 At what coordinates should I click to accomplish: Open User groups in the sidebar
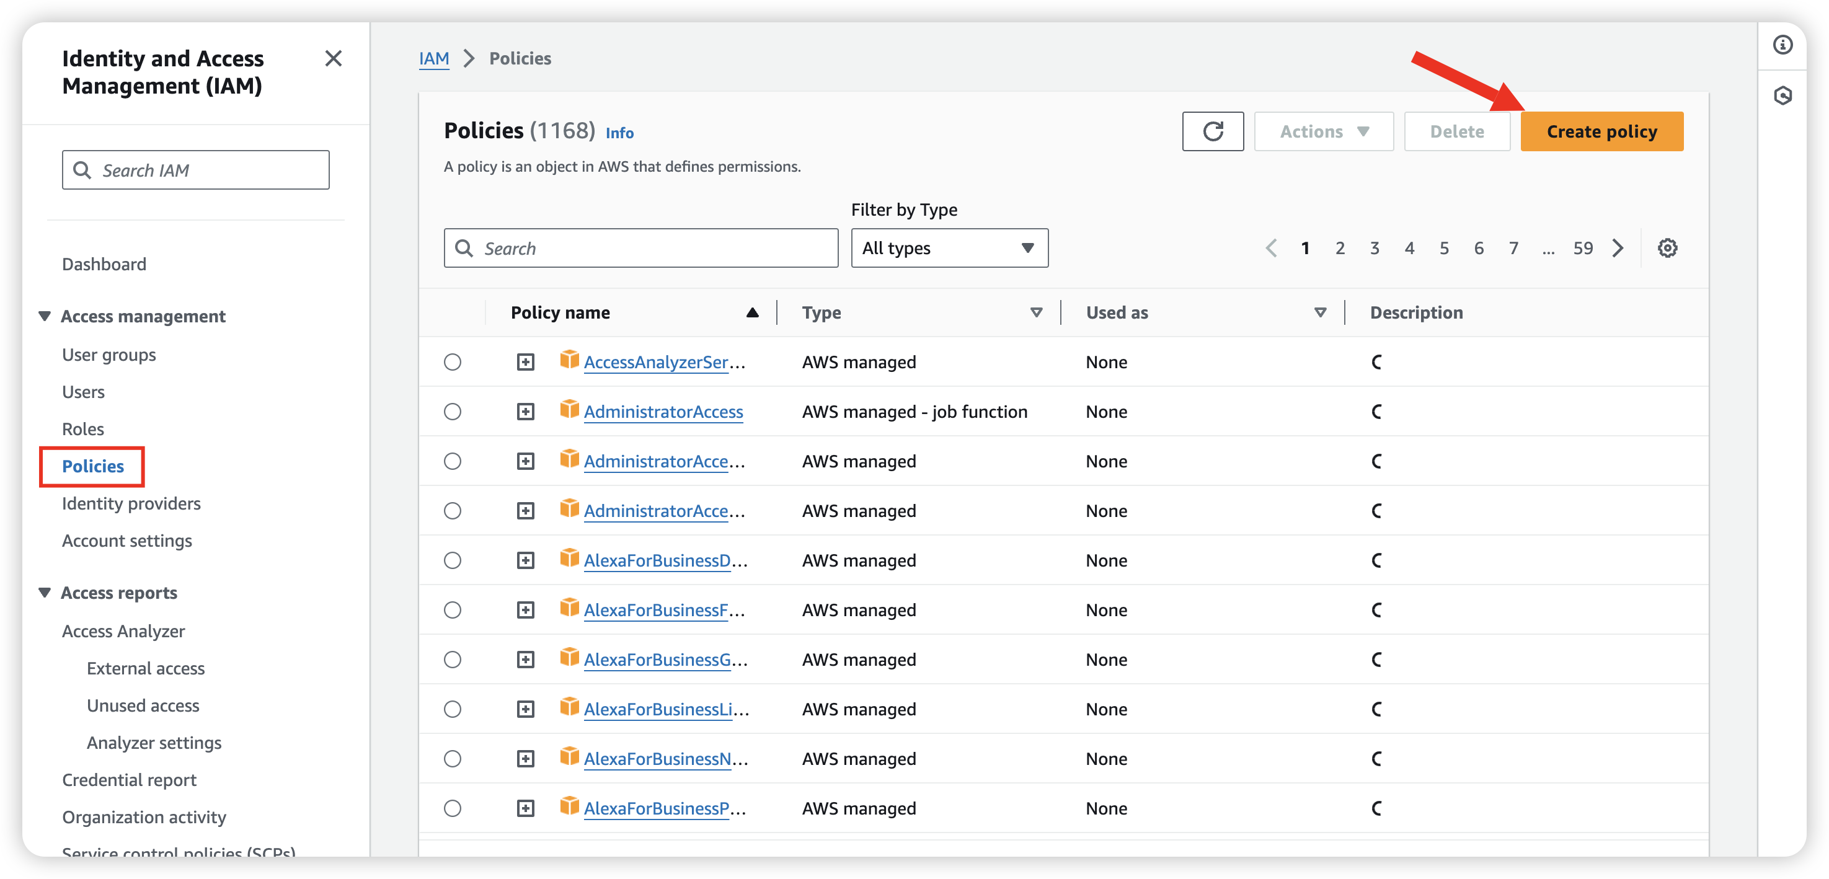[x=108, y=355]
